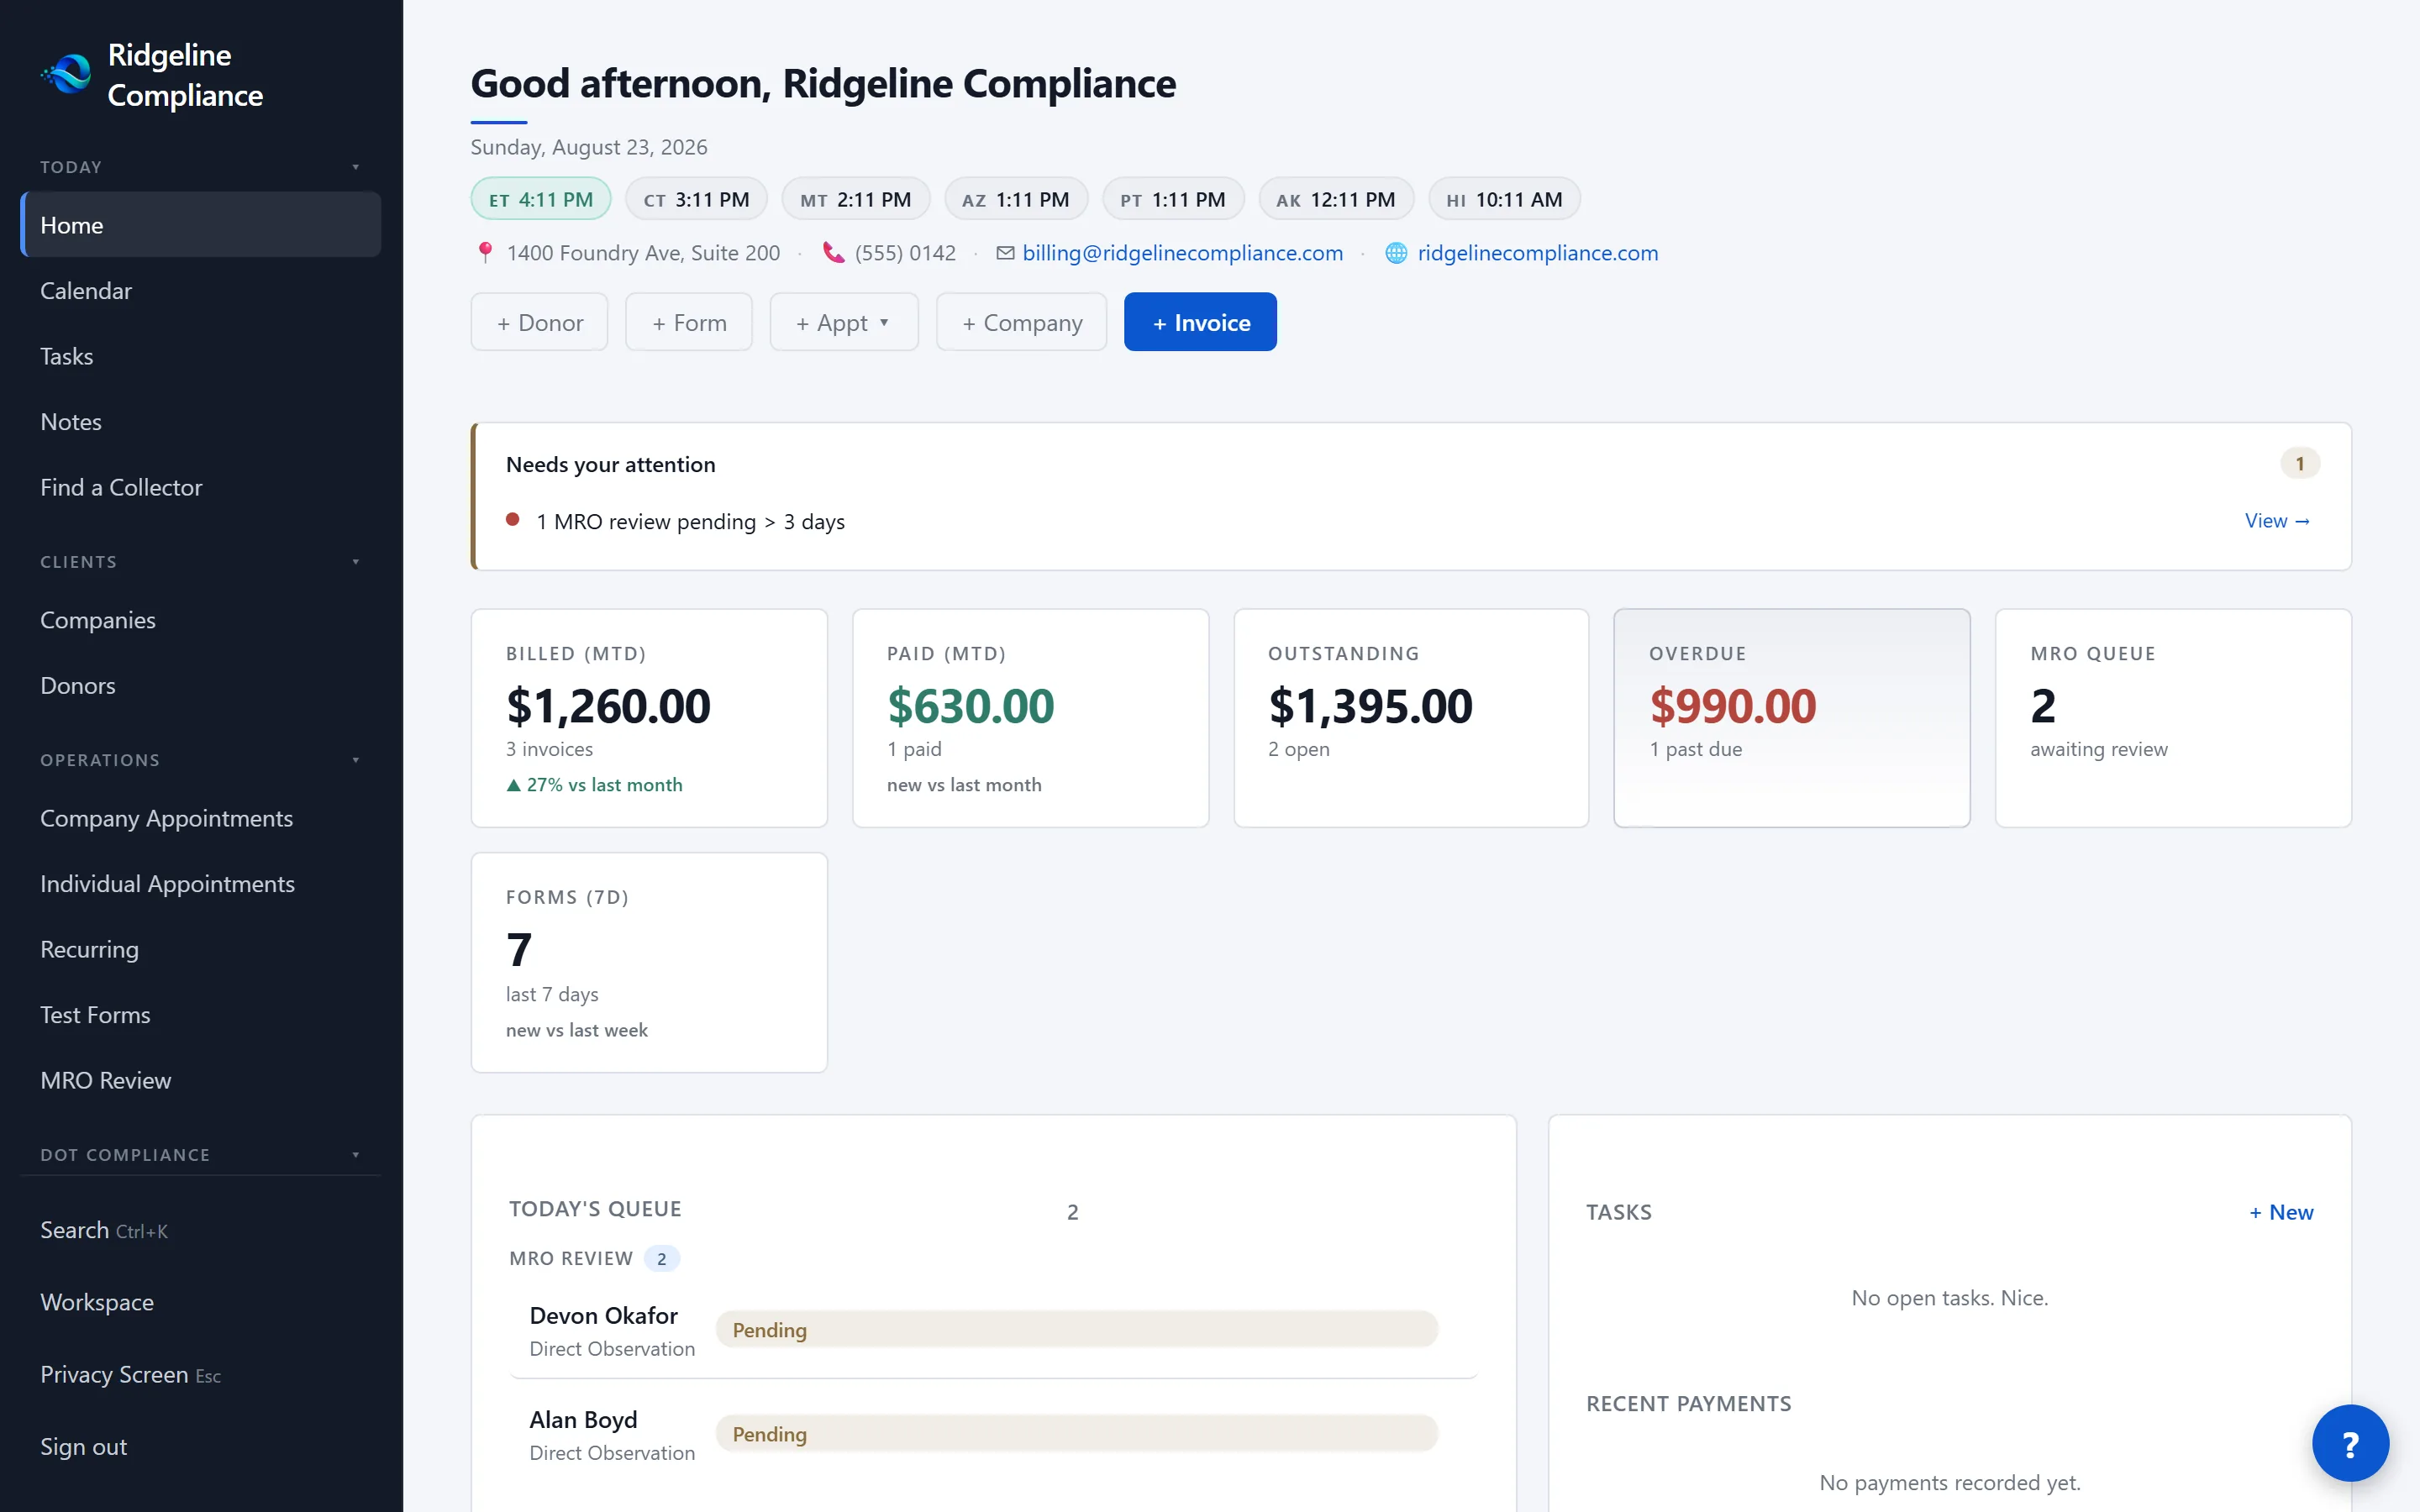The width and height of the screenshot is (2420, 1512).
Task: Click the + Company button
Action: [1021, 322]
